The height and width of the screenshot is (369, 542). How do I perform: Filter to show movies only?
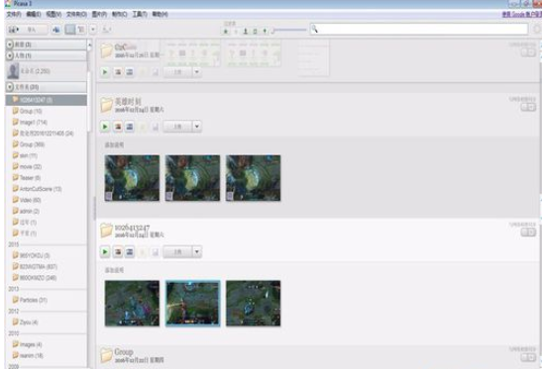[x=255, y=32]
